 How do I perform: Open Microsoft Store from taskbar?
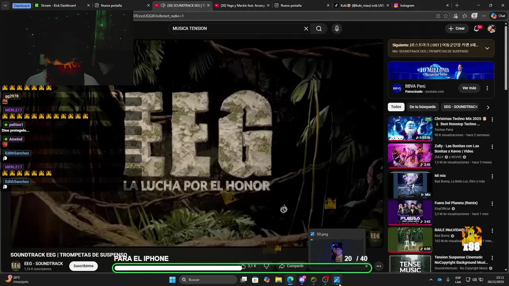pos(255,280)
